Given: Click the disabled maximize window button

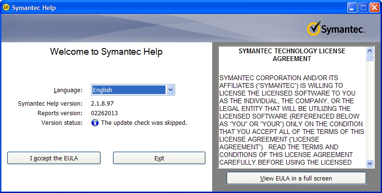Looking at the screenshot, I should [x=363, y=8].
